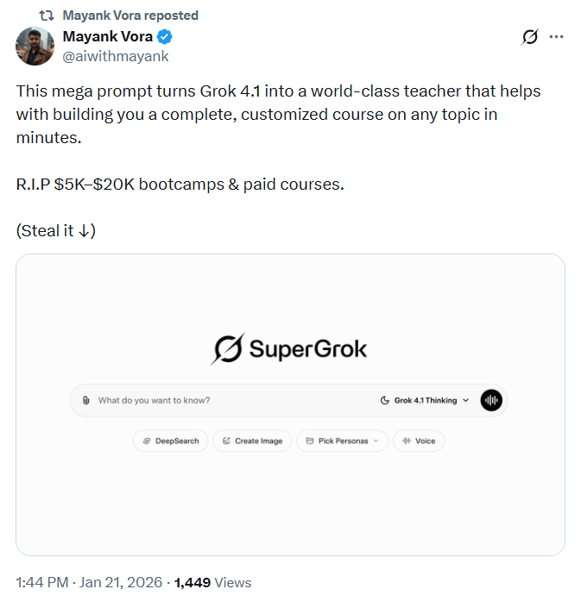Toggle the Voice mode chip

click(x=419, y=441)
